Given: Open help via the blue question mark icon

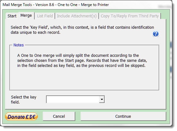Looking at the screenshot, I should pyautogui.click(x=156, y=34).
